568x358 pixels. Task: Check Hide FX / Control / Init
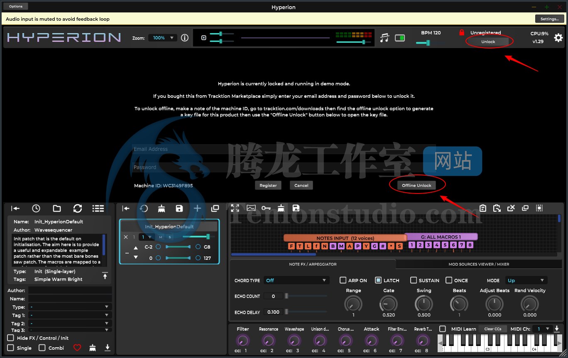pos(11,338)
